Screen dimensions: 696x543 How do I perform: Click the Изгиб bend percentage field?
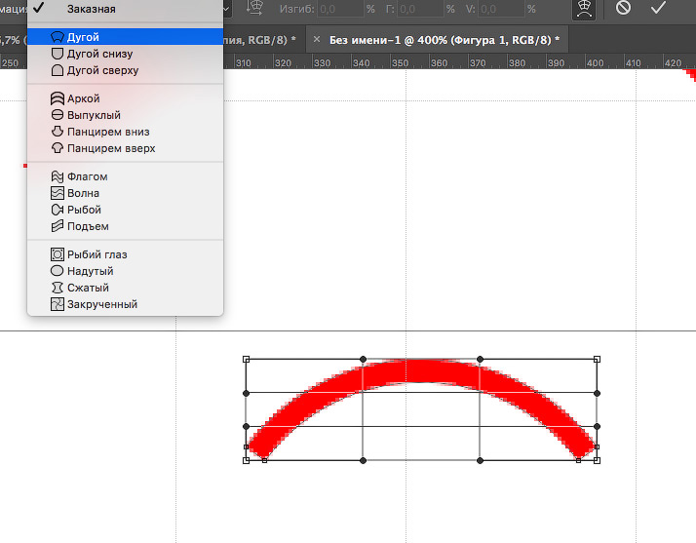340,9
